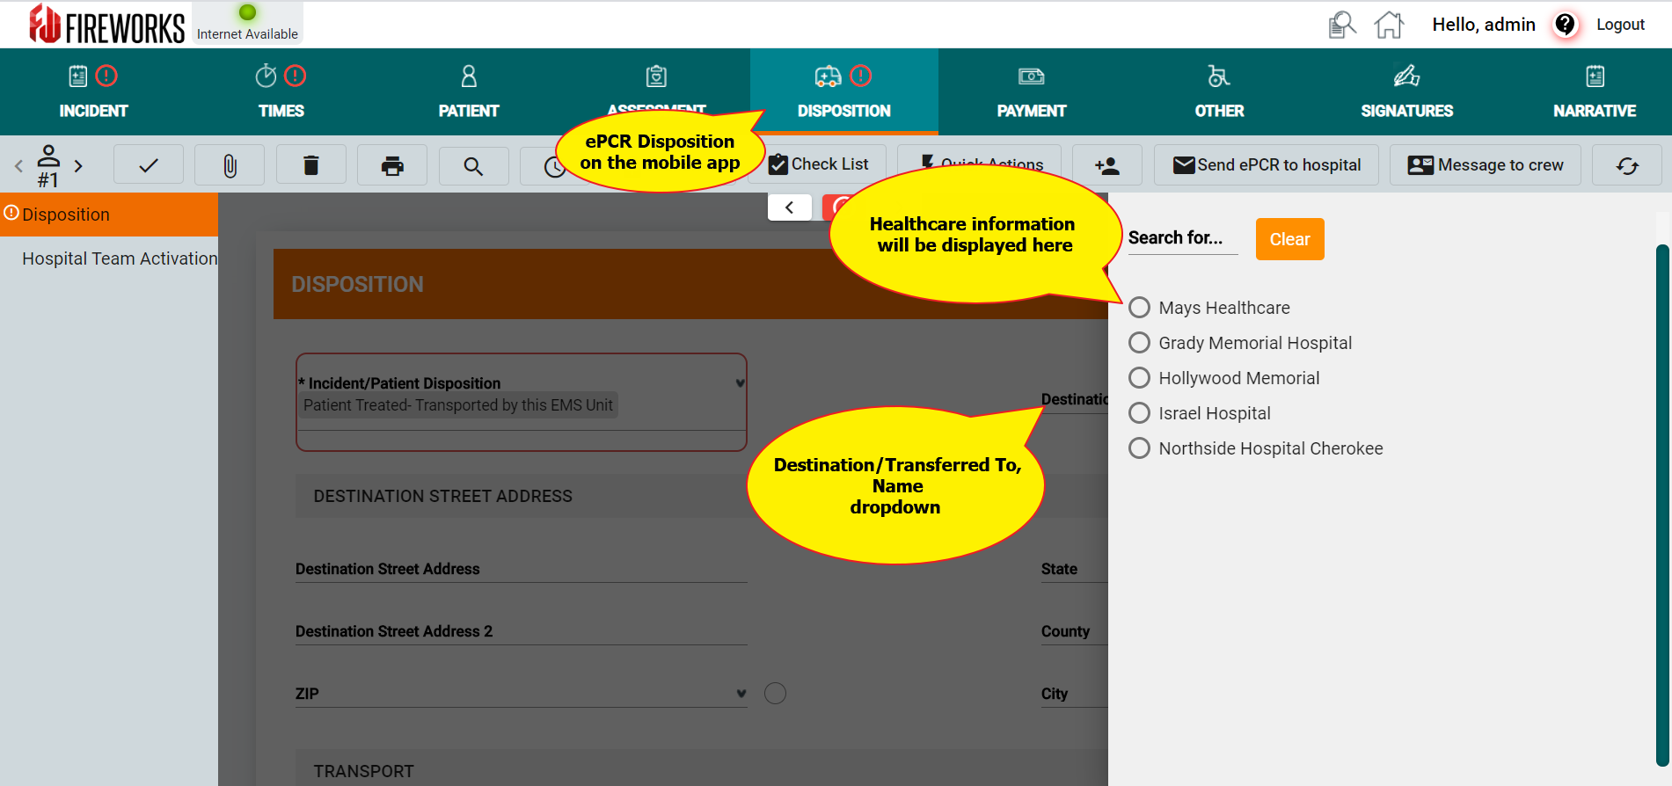This screenshot has height=786, width=1672.
Task: Expand Incident/Patient Disposition dropdown arrow
Action: (740, 383)
